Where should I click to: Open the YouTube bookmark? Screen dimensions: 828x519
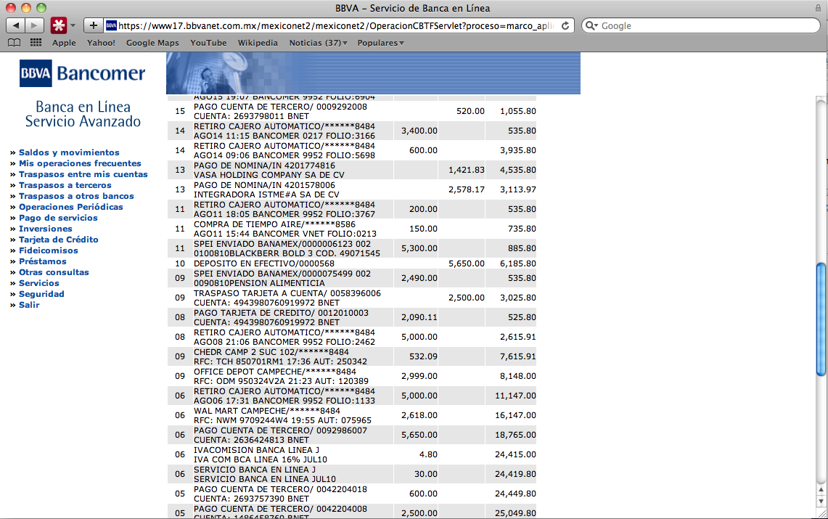click(x=208, y=43)
